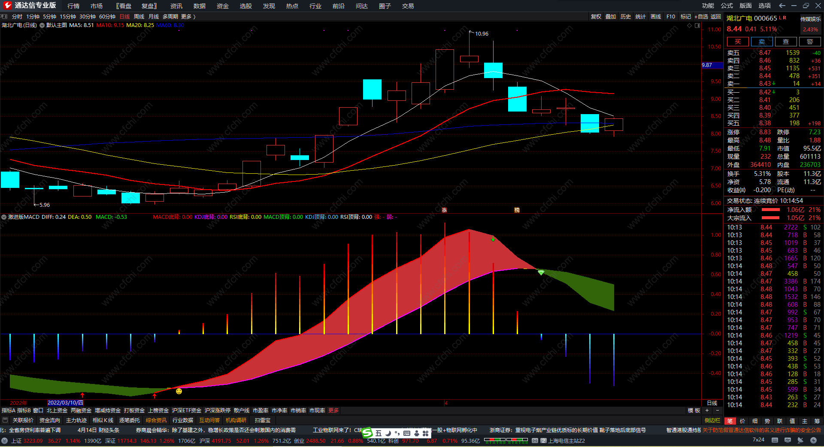
Task: Click the 大宗流入 red bar
Action: (x=771, y=218)
